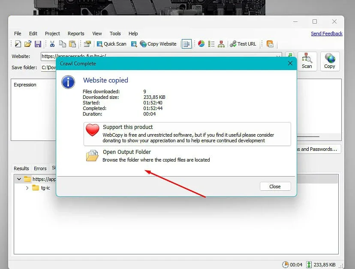Viewport: 355px width, 269px height.
Task: Switch to the Results tab
Action: (21, 168)
